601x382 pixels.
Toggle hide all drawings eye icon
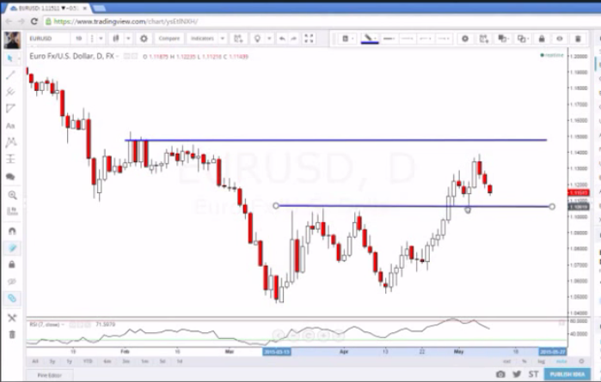(11, 281)
